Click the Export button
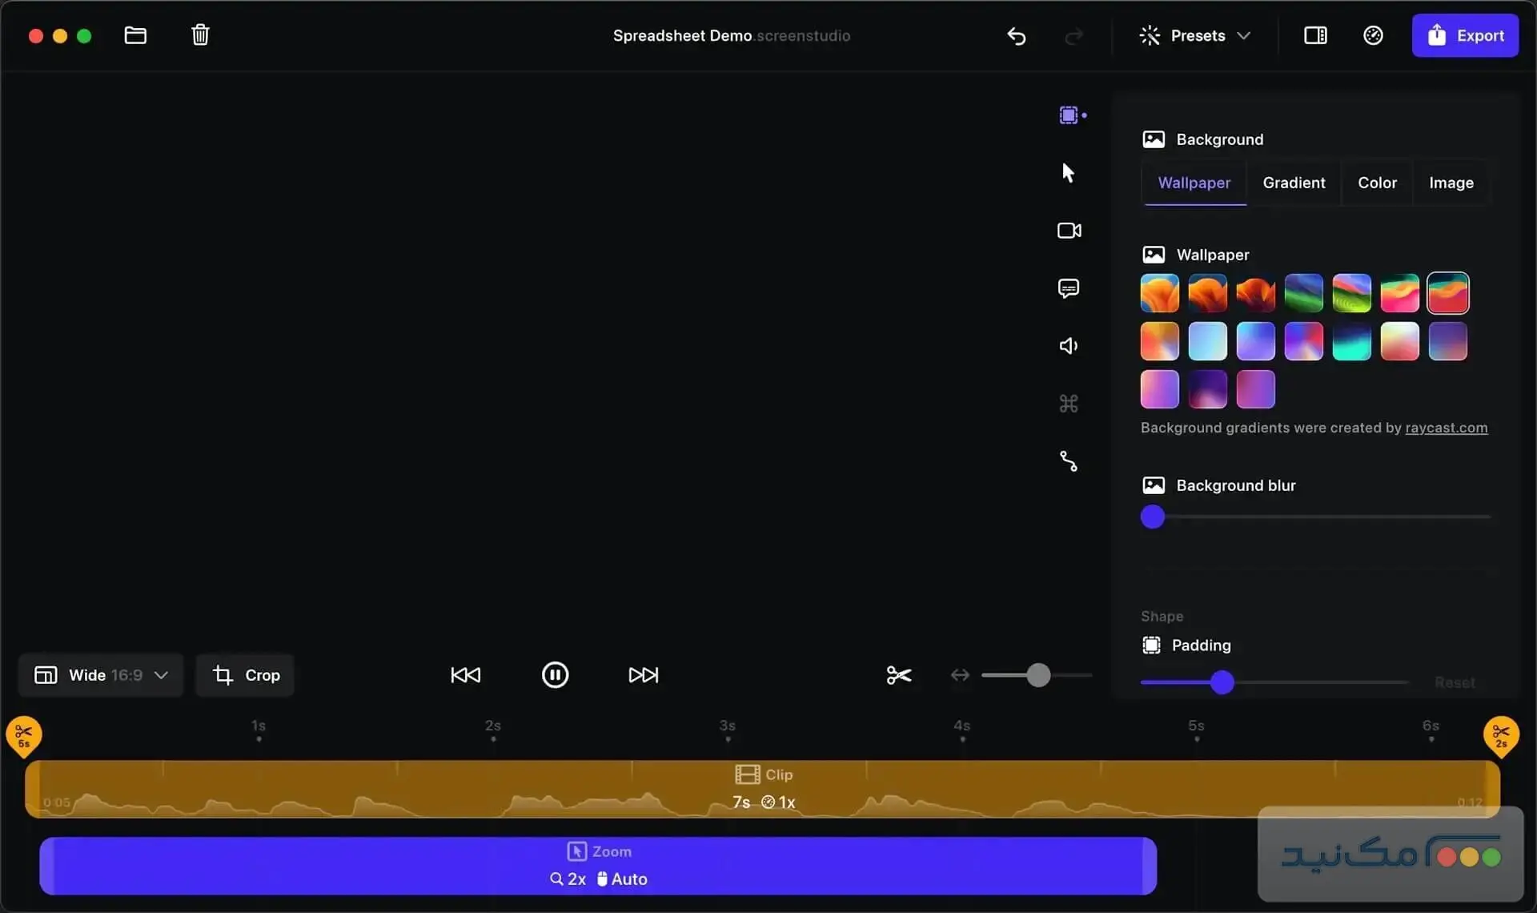1537x913 pixels. pyautogui.click(x=1466, y=35)
